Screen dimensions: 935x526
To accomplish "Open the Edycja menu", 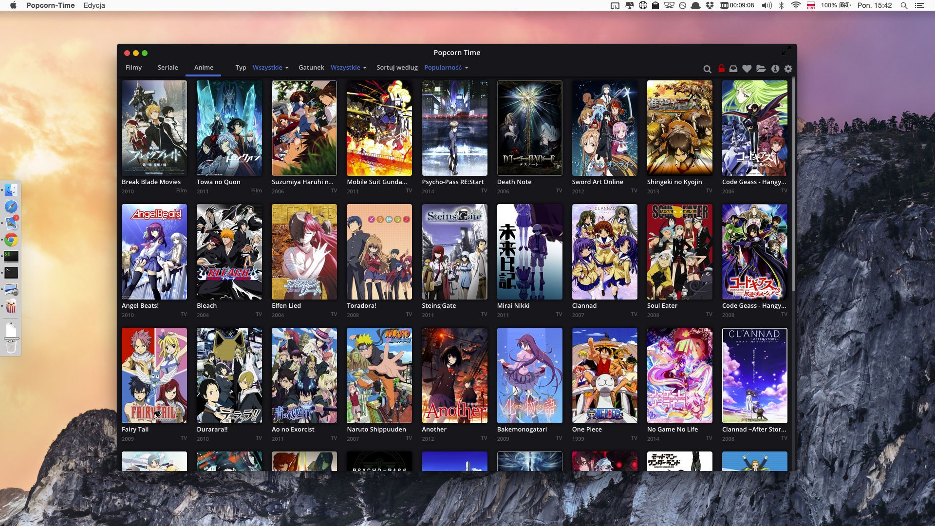I will pyautogui.click(x=93, y=5).
